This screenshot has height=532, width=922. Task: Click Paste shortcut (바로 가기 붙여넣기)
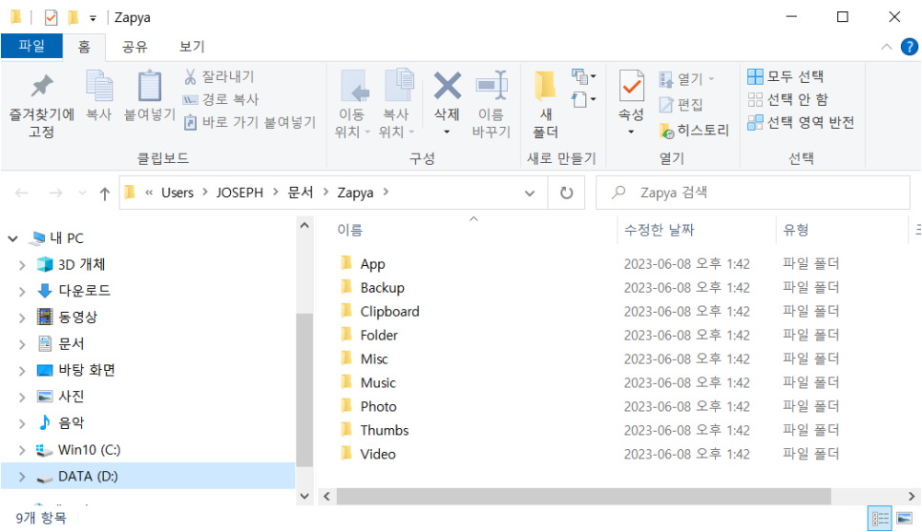coord(250,122)
